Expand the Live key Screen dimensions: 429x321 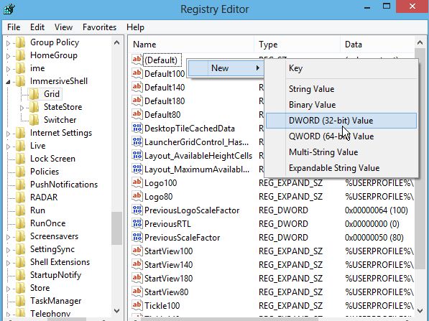[8, 146]
